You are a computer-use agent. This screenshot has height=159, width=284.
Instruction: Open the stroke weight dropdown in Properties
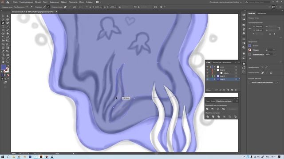point(274,50)
